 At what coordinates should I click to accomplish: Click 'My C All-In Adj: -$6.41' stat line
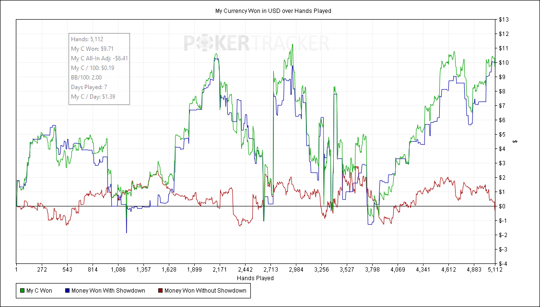(x=100, y=58)
